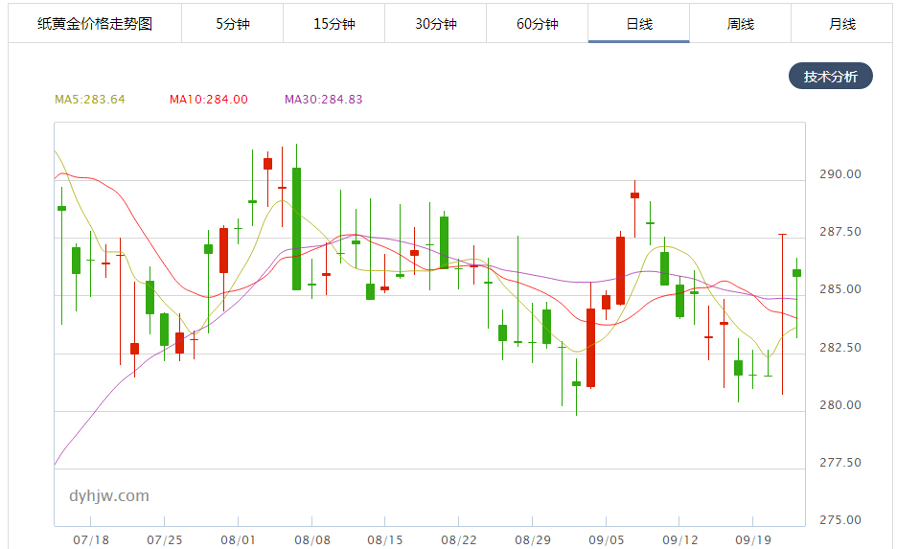897x549 pixels.
Task: Click the 09/12 date axis label
Action: pos(679,539)
